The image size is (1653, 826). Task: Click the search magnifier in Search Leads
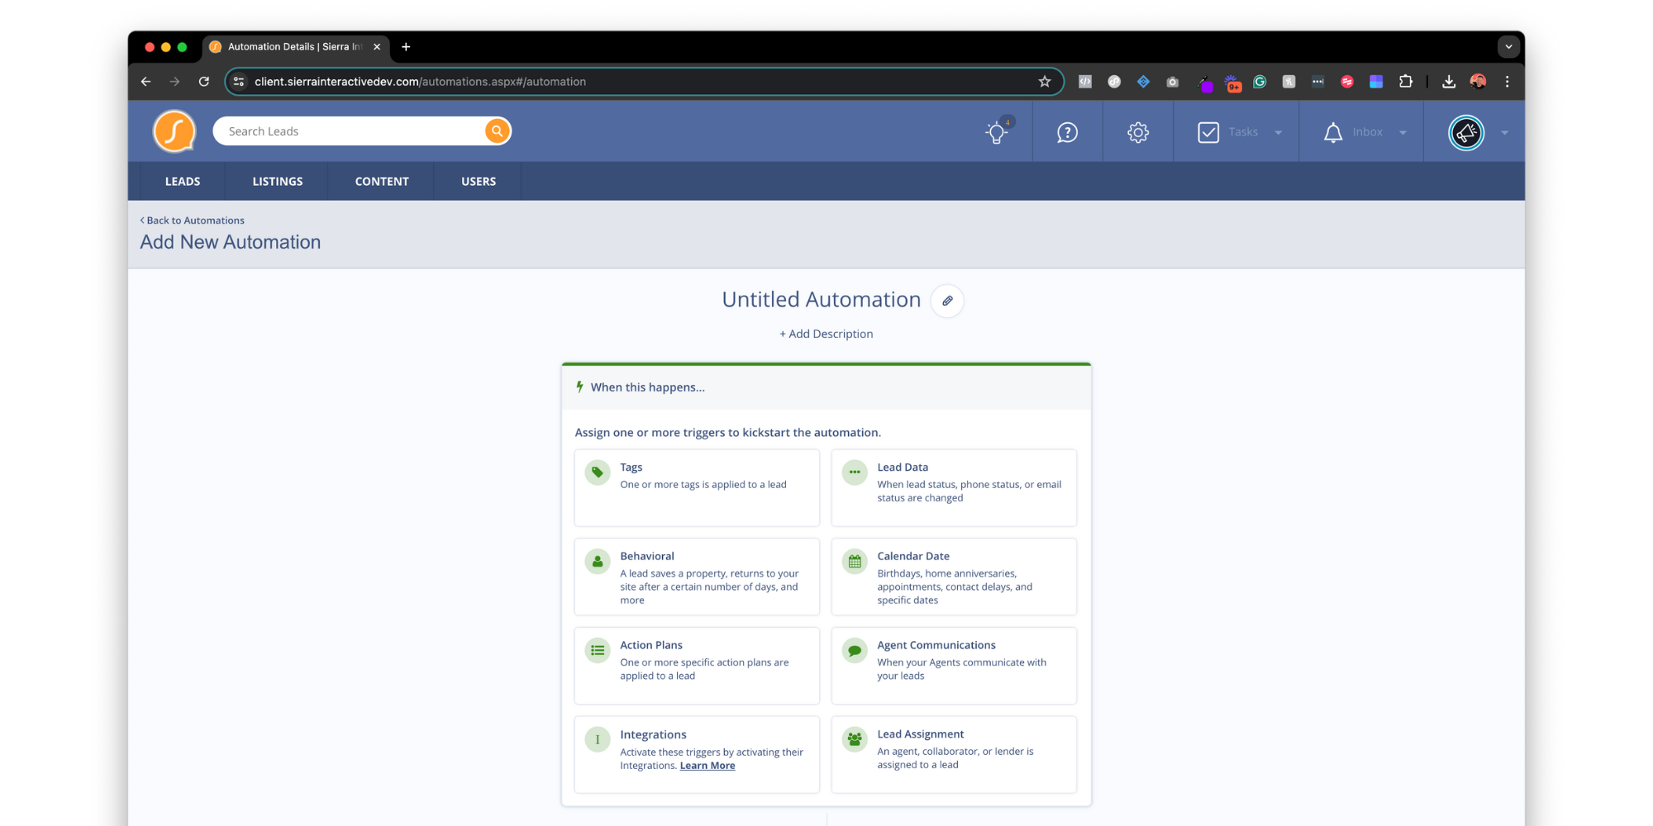[x=496, y=131]
